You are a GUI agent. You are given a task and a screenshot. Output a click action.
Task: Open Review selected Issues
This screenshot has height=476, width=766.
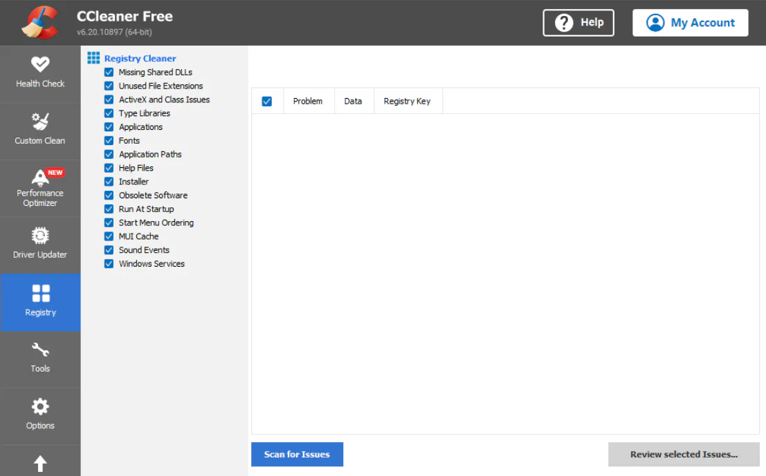coord(683,454)
